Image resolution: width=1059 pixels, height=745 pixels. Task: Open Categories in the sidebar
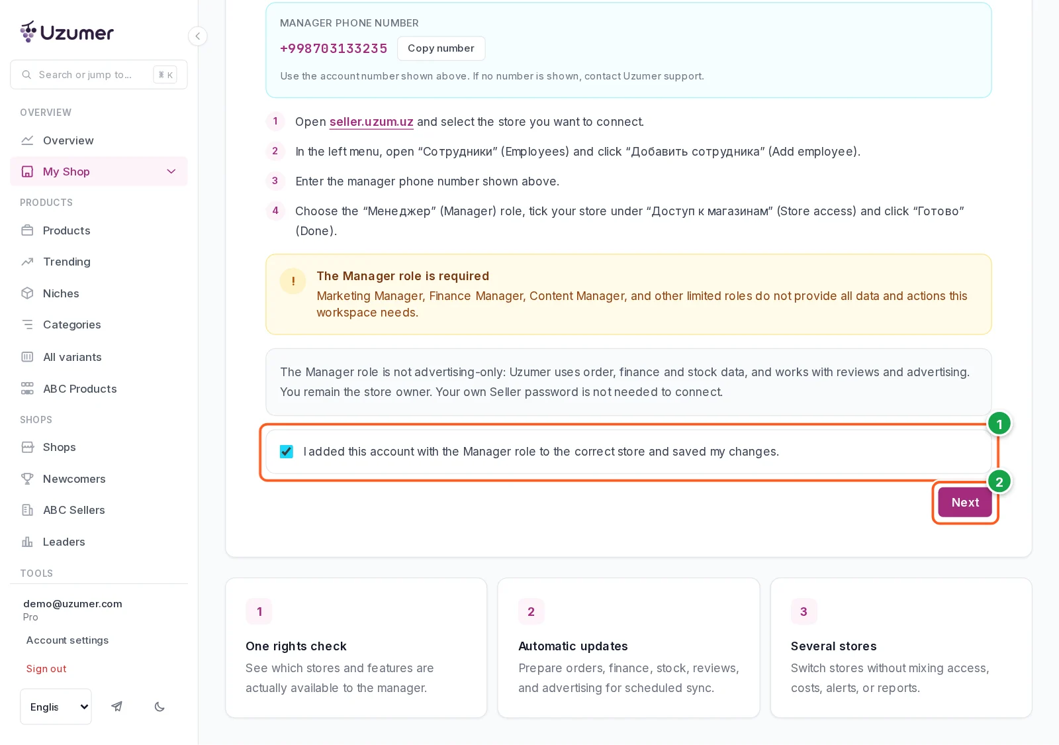coord(99,324)
